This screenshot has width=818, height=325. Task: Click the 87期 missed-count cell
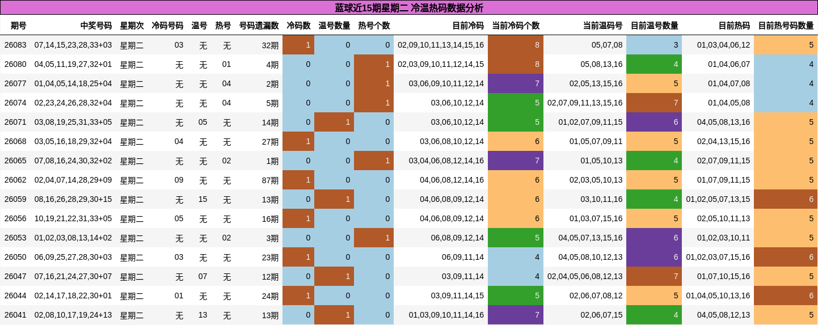pyautogui.click(x=270, y=180)
